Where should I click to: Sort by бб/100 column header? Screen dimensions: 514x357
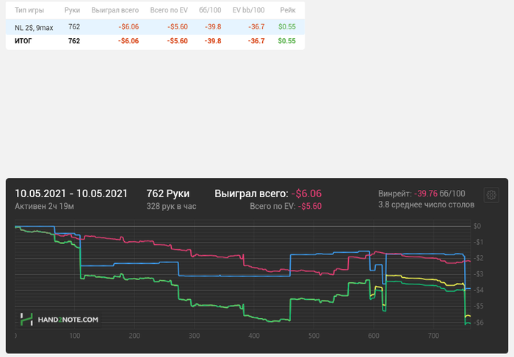[210, 10]
